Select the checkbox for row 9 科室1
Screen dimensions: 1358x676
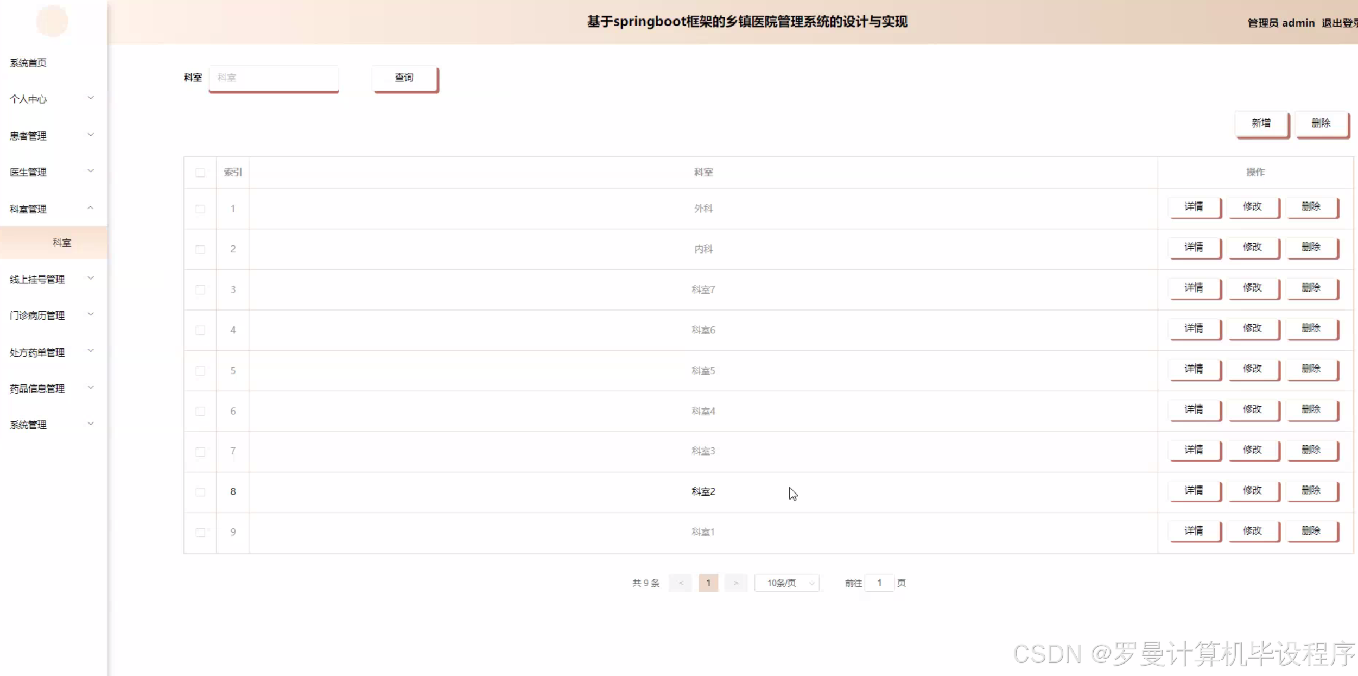200,532
